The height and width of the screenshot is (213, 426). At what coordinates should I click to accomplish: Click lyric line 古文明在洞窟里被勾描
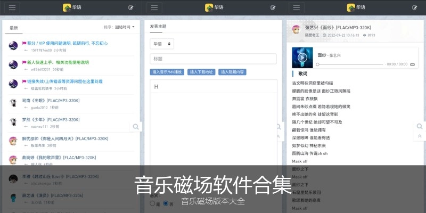click(x=313, y=83)
